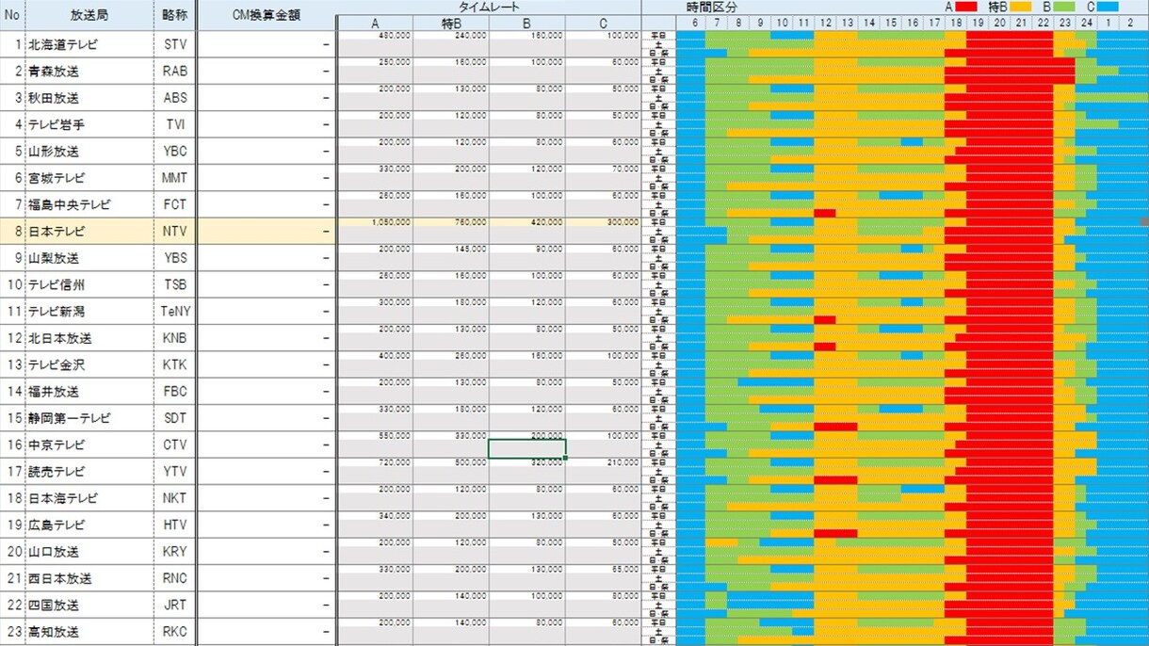Click hour 12 time column header
This screenshot has height=646, width=1149.
point(825,23)
